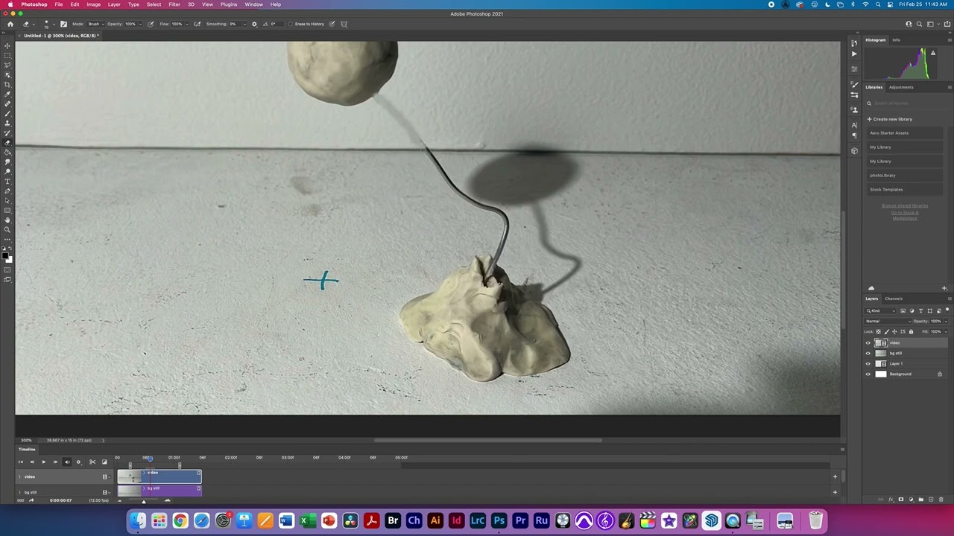Click the timeline settings gear icon

coord(78,462)
